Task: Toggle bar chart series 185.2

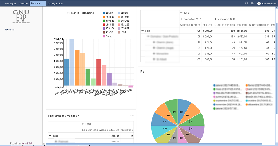Action: pyautogui.click(x=122, y=32)
